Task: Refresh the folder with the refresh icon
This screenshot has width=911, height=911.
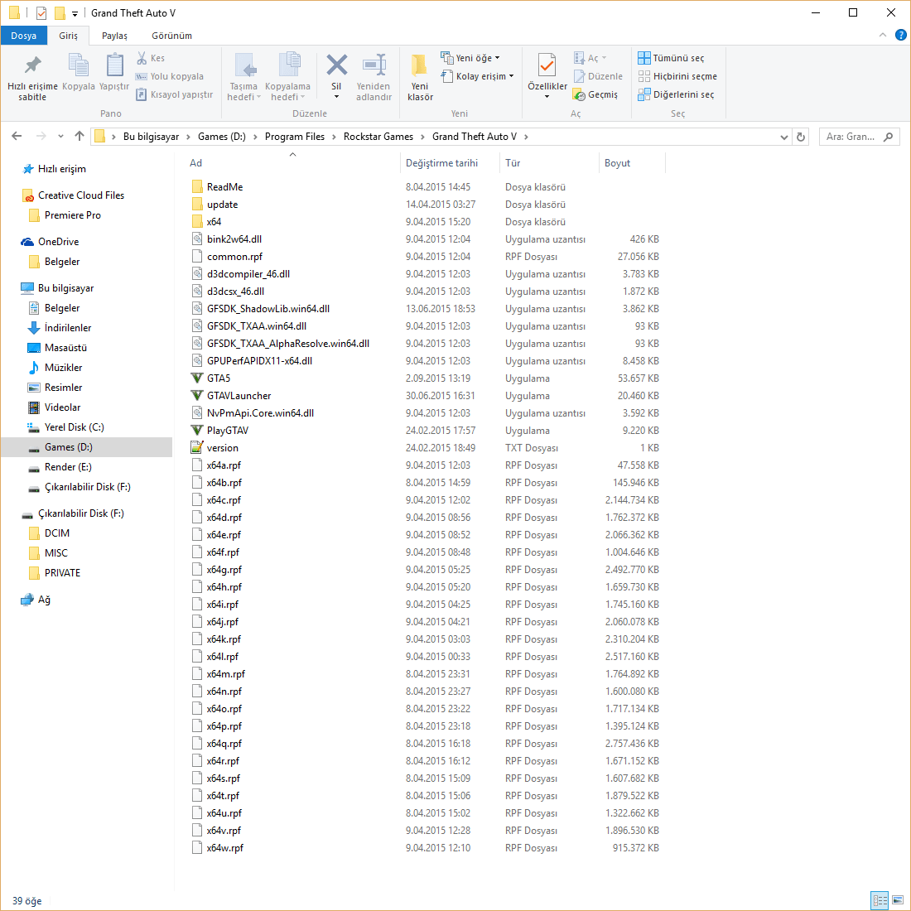Action: (799, 136)
